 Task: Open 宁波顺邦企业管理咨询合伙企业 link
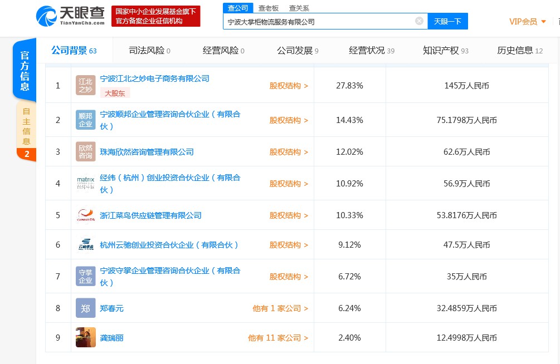[171, 120]
